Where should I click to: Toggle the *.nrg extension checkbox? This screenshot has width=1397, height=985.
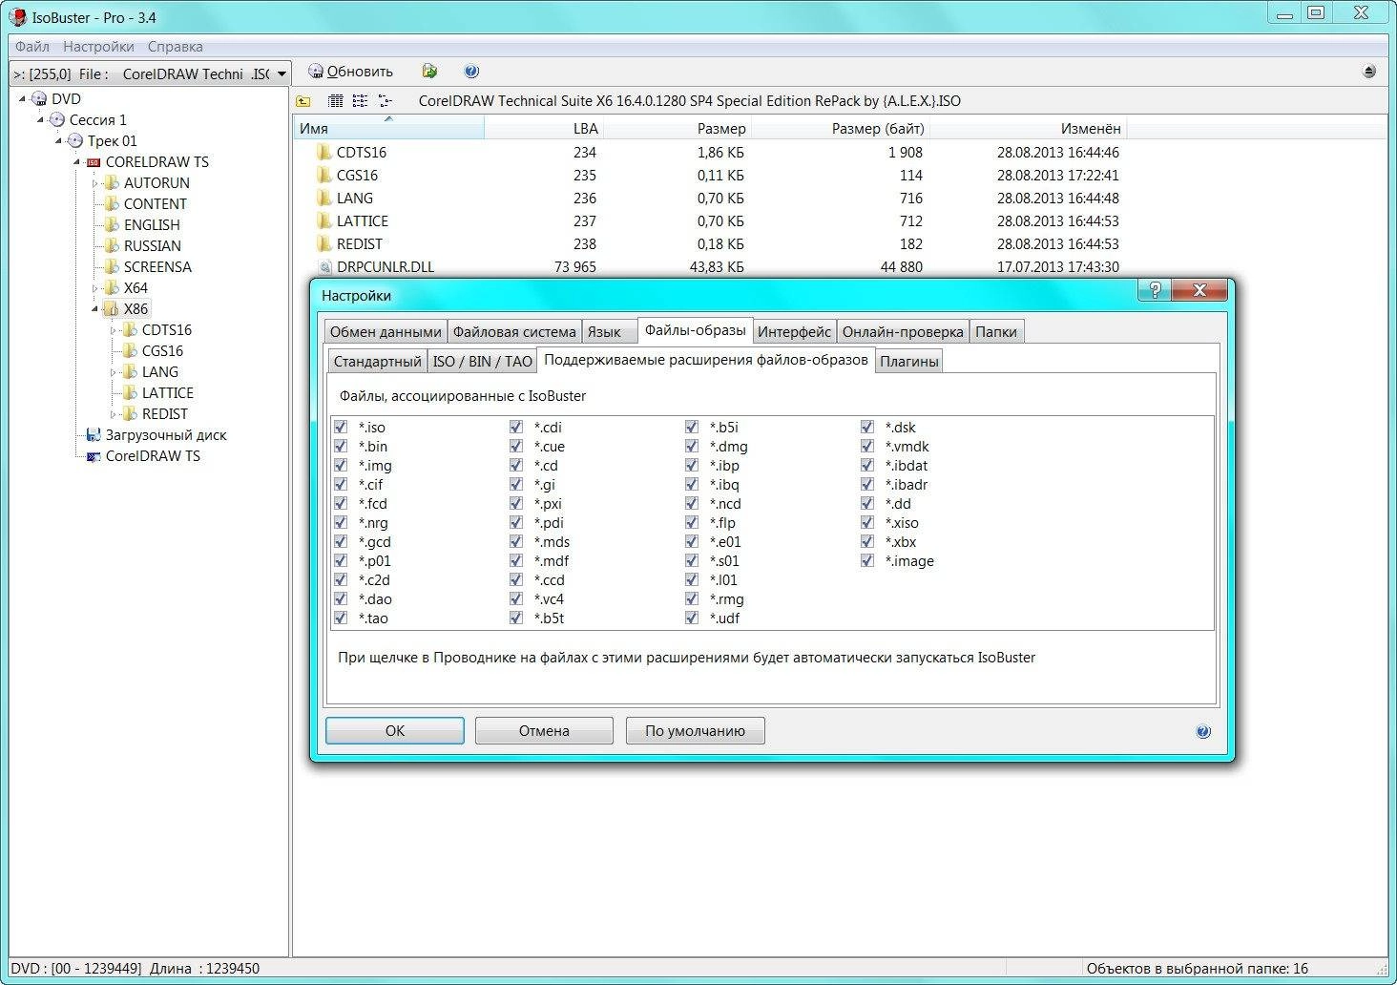coord(341,522)
